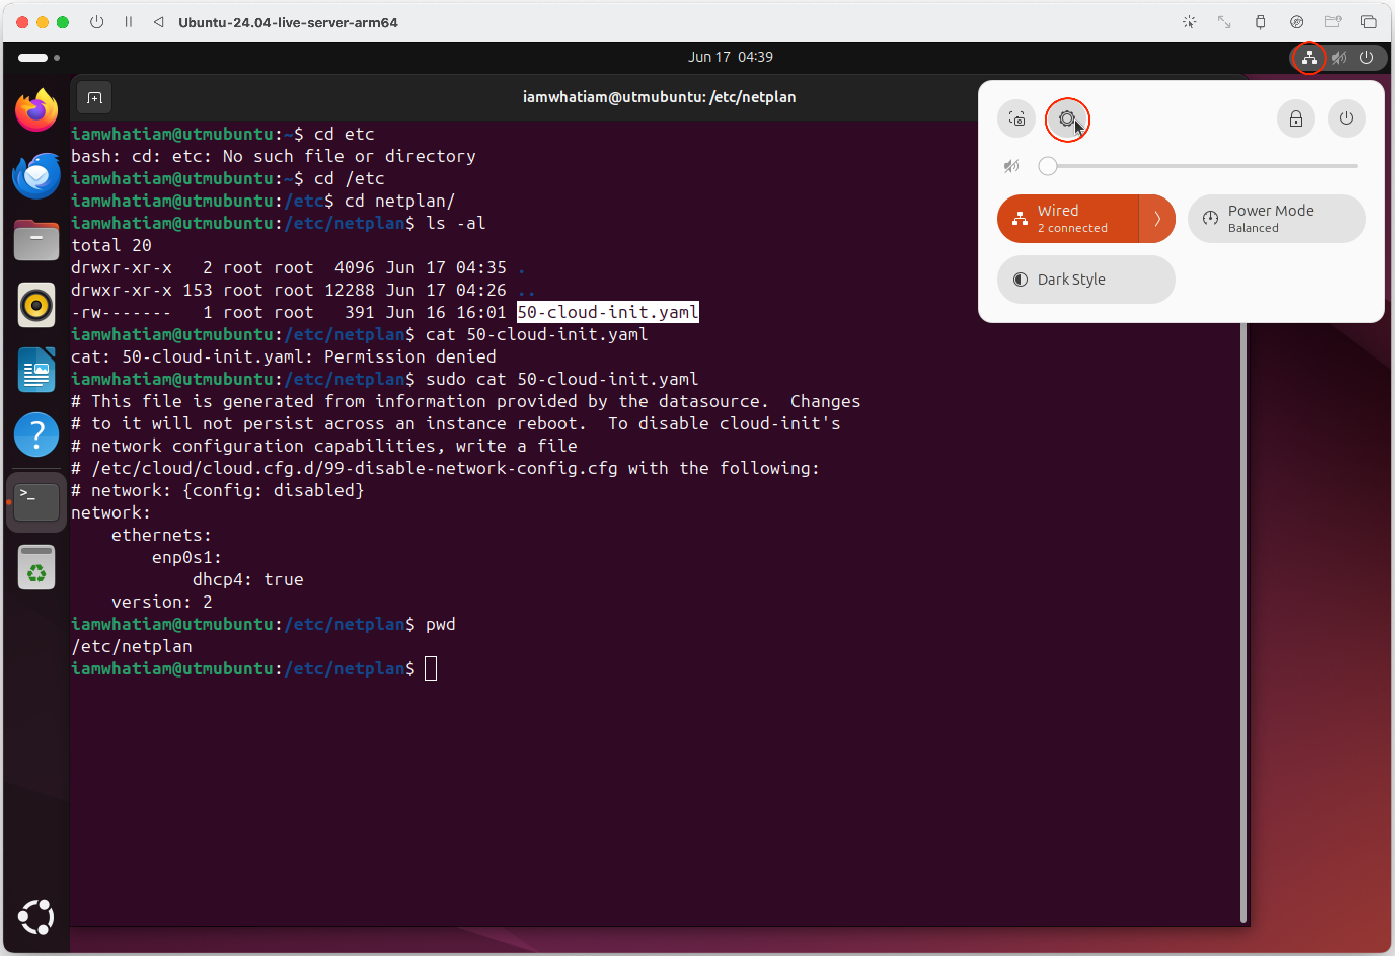Launch Thunderbird mail from dock
This screenshot has height=956, width=1395.
(36, 176)
